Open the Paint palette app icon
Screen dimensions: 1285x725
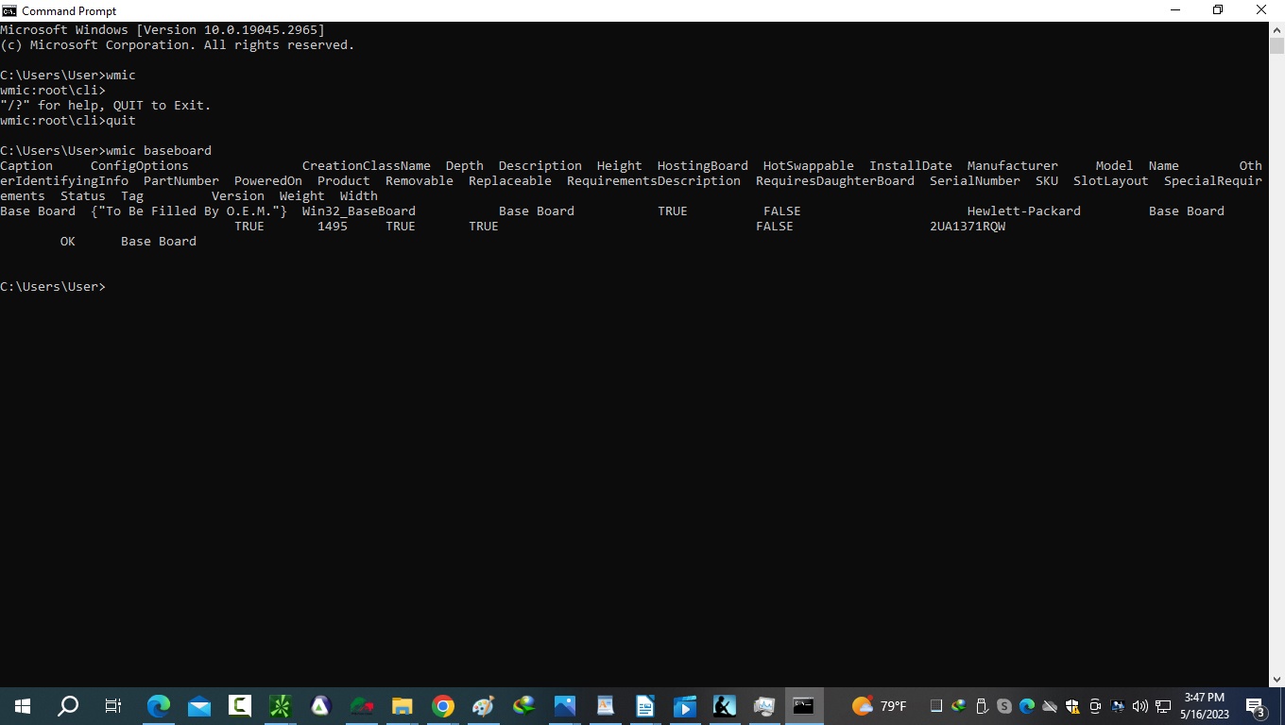[483, 706]
